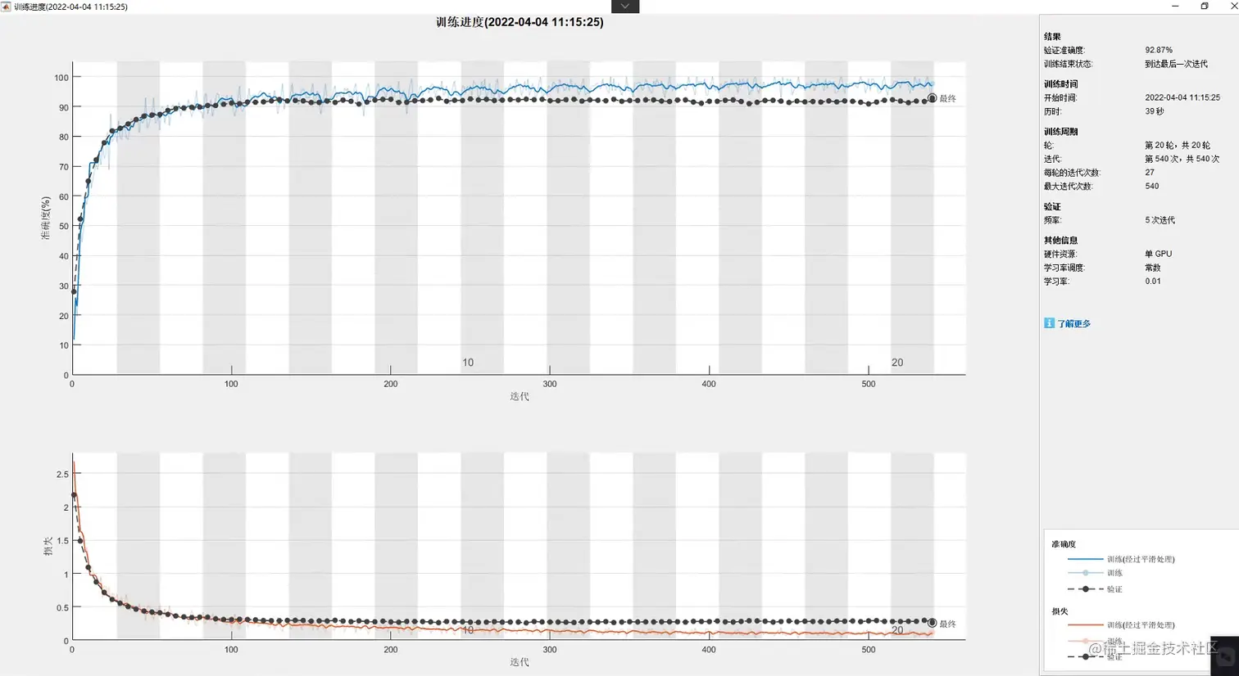Expand the top-center chevron dropdown

pyautogui.click(x=625, y=6)
